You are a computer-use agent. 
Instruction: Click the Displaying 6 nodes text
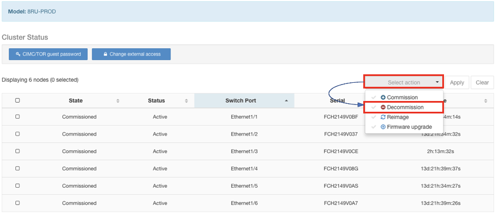(x=40, y=80)
